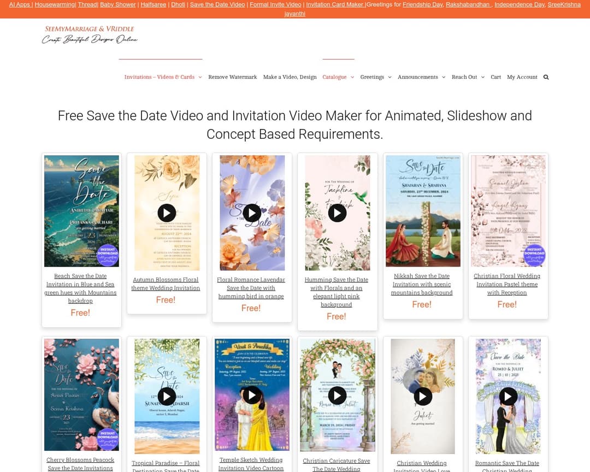Screen dimensions: 590x472
Task: Open the search magnifier icon in navigation
Action: pyautogui.click(x=546, y=77)
